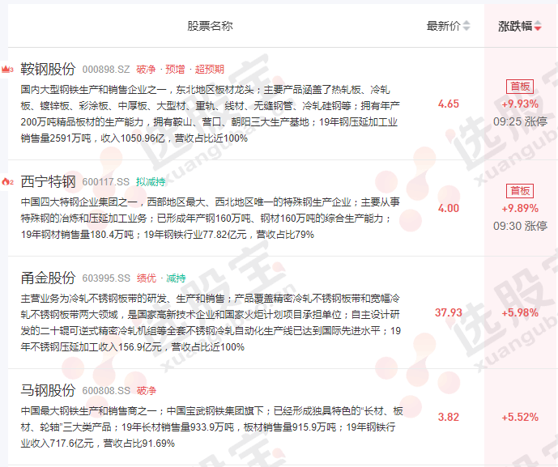Open stock 甬金股份

[x=48, y=278]
